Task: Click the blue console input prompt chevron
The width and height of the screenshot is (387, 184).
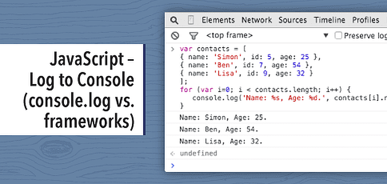Action: (x=173, y=166)
